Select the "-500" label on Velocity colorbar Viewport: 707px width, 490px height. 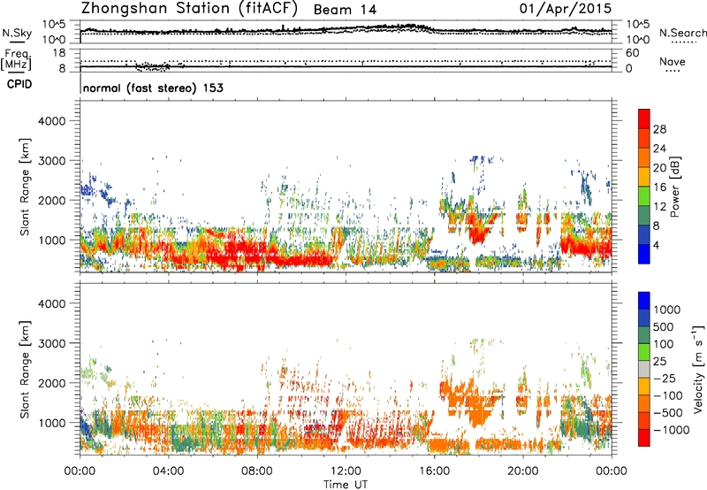click(x=668, y=413)
